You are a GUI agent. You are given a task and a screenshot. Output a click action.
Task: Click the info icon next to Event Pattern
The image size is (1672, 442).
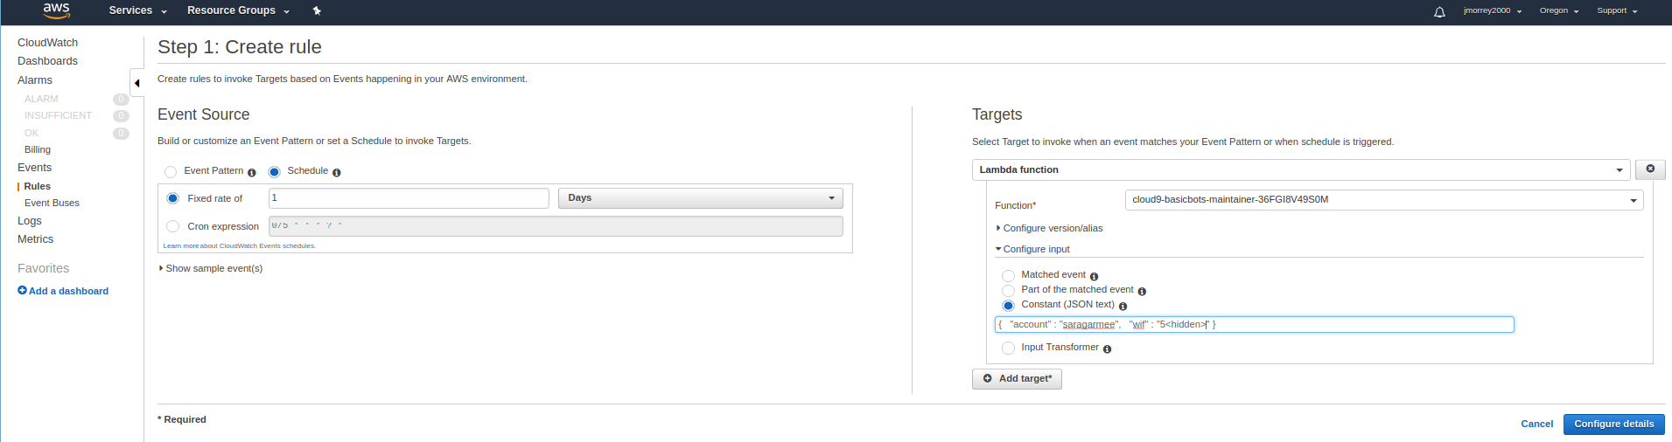[x=252, y=172]
